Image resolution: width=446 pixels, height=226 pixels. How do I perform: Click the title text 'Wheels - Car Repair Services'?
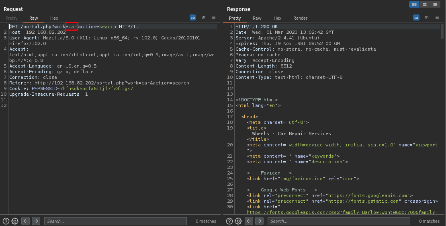[x=292, y=134]
